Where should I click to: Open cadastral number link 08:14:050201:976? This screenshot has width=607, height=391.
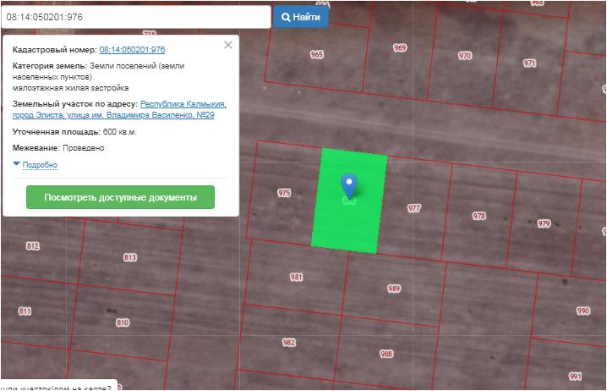(132, 50)
